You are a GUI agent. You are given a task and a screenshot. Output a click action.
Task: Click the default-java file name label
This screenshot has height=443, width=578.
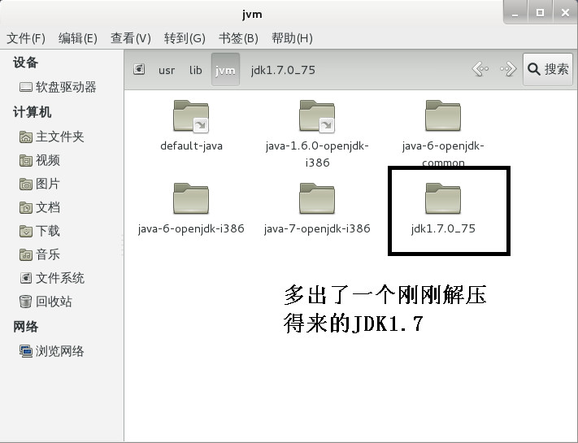tap(191, 146)
